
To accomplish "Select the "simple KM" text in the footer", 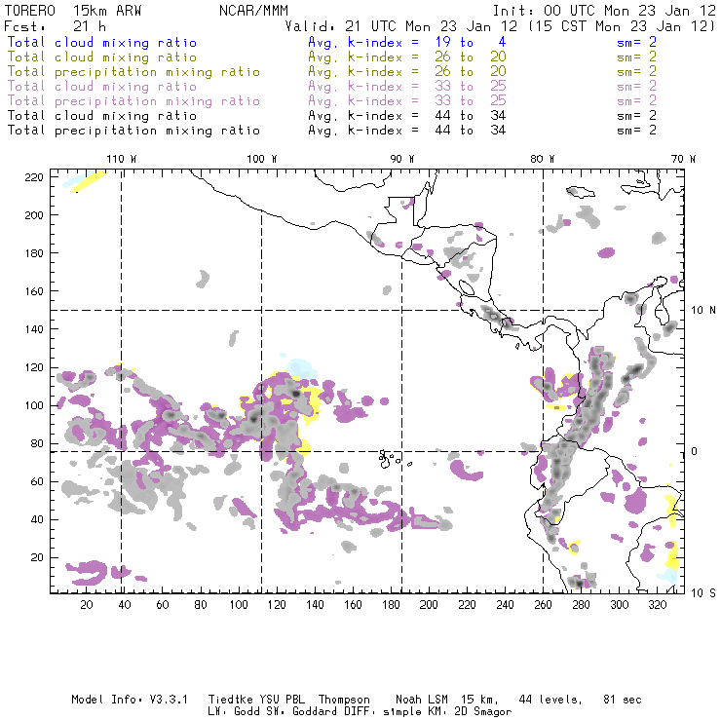I will (414, 712).
